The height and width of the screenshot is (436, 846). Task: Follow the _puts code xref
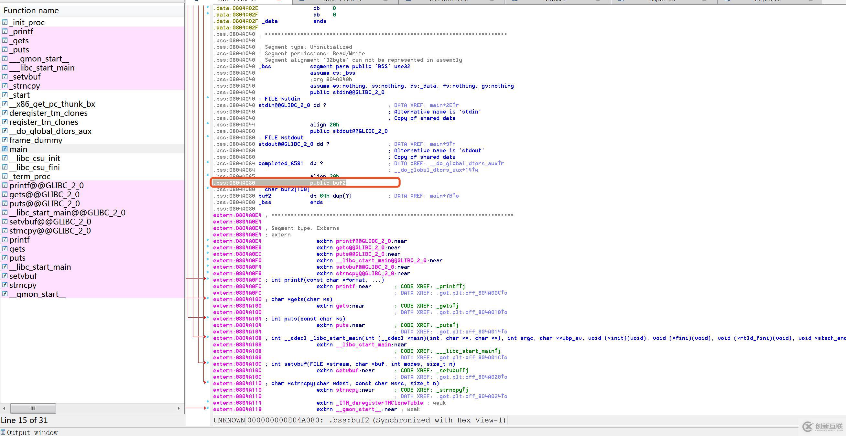pos(447,325)
